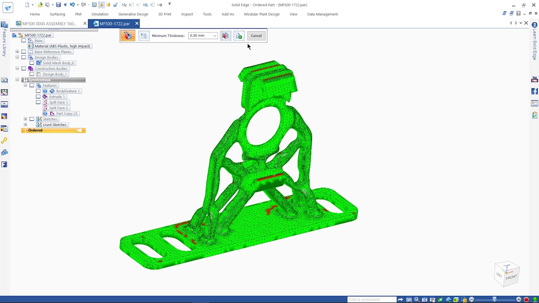539x303 pixels.
Task: Enable the Extrude 1 checkbox
Action: pos(38,96)
